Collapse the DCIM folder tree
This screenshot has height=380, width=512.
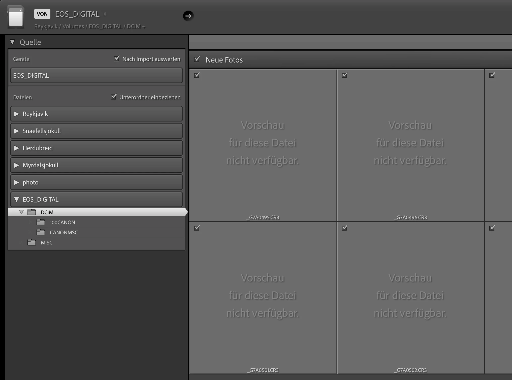pyautogui.click(x=21, y=212)
